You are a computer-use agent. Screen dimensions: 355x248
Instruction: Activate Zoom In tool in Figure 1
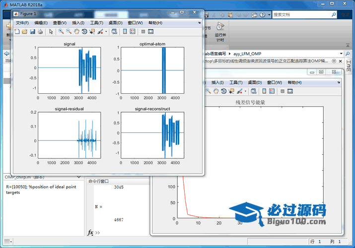point(61,32)
